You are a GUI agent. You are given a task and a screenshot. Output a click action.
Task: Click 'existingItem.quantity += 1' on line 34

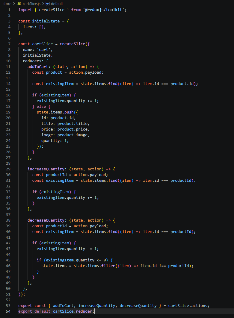click(x=66, y=197)
